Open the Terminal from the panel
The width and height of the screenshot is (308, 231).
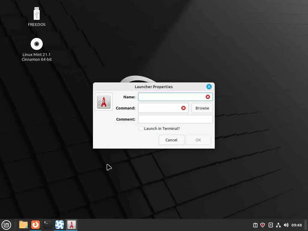pos(47,225)
